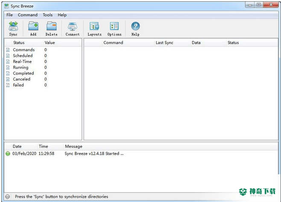Click the Canceled row icon

(8, 79)
